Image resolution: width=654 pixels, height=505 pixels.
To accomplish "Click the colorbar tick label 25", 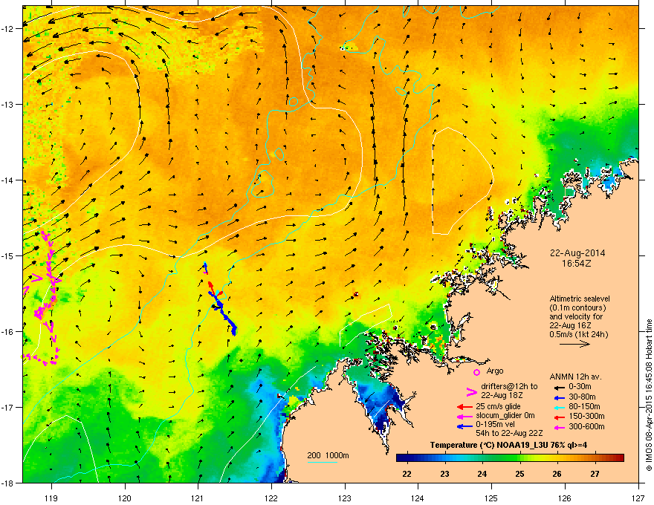I will [519, 474].
